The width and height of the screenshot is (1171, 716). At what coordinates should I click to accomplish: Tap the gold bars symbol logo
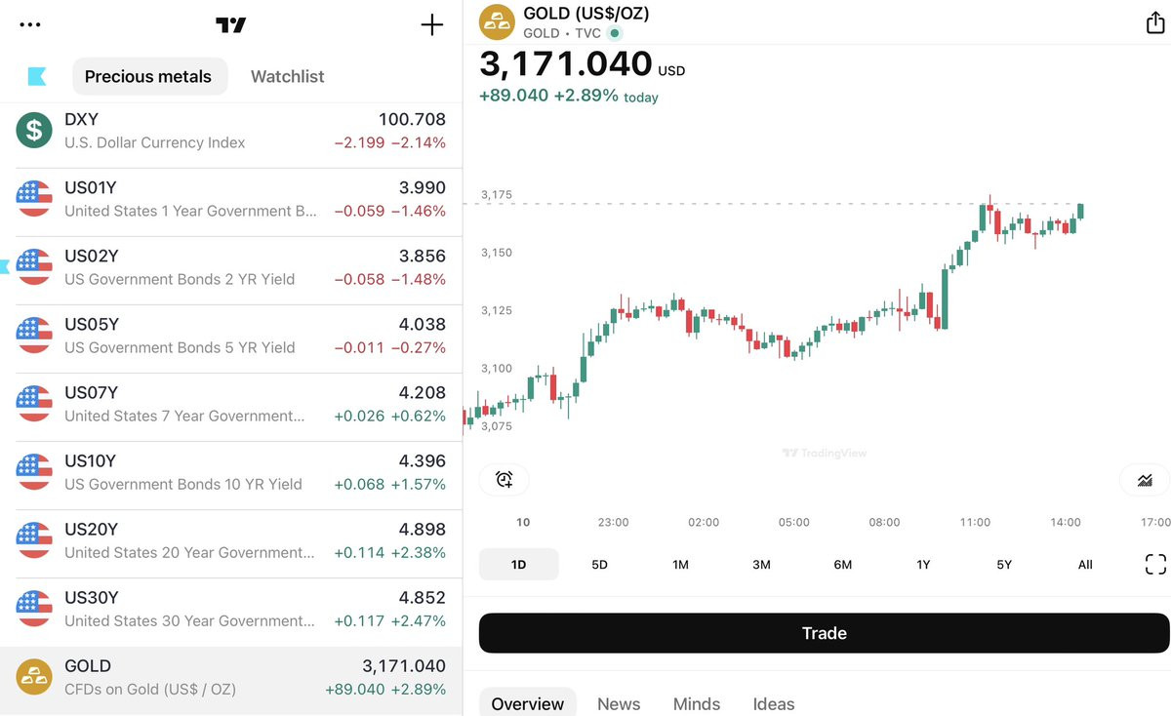point(497,22)
